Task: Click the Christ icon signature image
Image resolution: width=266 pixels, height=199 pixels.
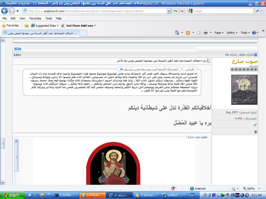Action: tap(113, 163)
